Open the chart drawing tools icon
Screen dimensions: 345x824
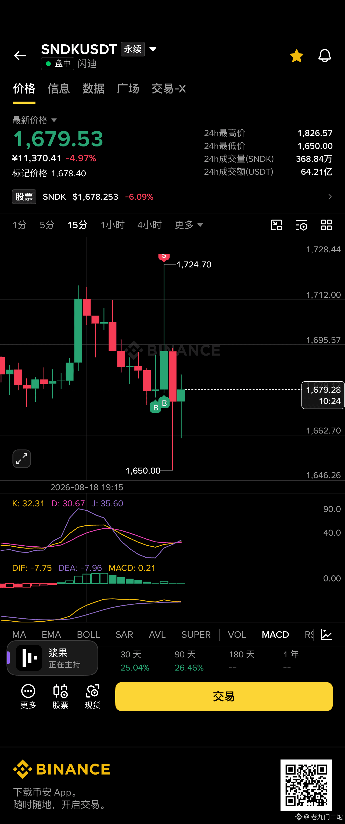point(276,225)
